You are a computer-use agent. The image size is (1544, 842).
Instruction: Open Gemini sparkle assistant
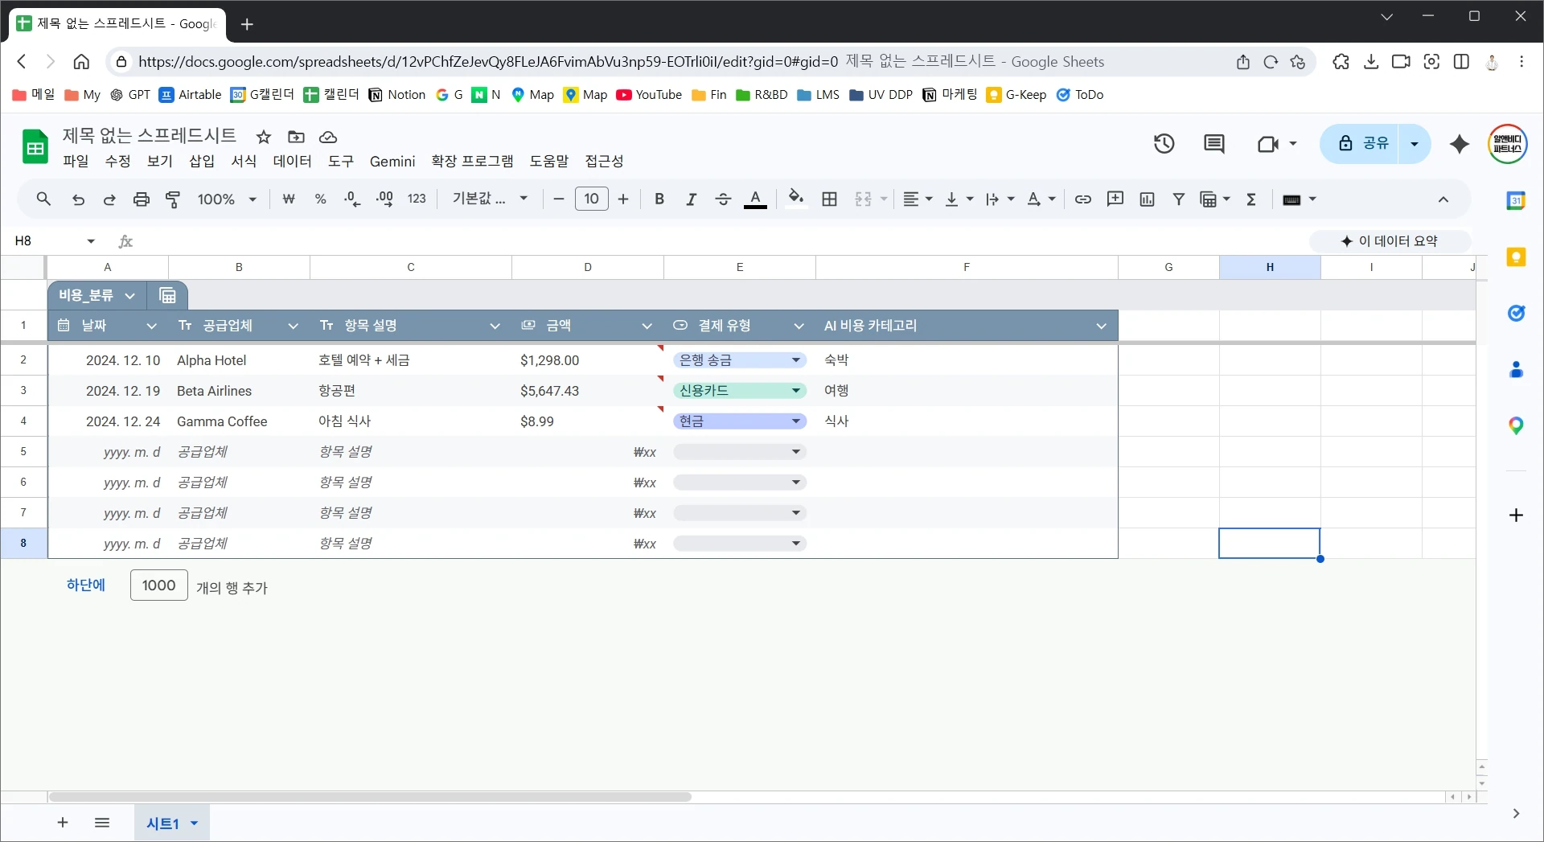(x=1460, y=144)
